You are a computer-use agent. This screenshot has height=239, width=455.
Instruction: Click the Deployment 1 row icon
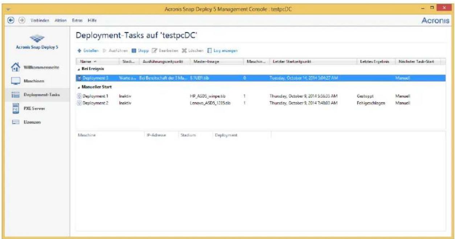tap(80, 96)
